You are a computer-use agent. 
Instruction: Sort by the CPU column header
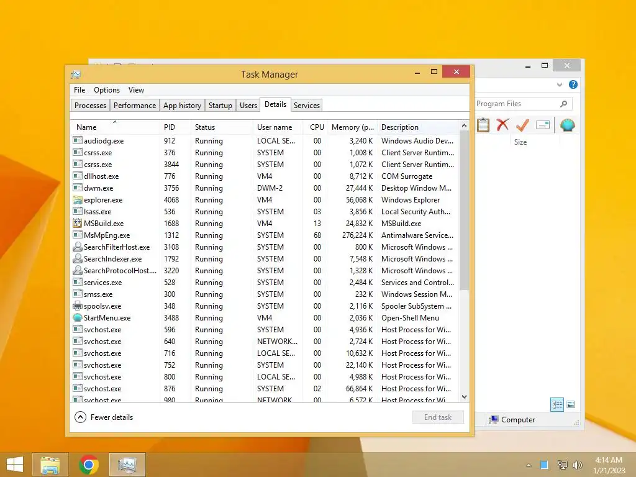click(315, 127)
